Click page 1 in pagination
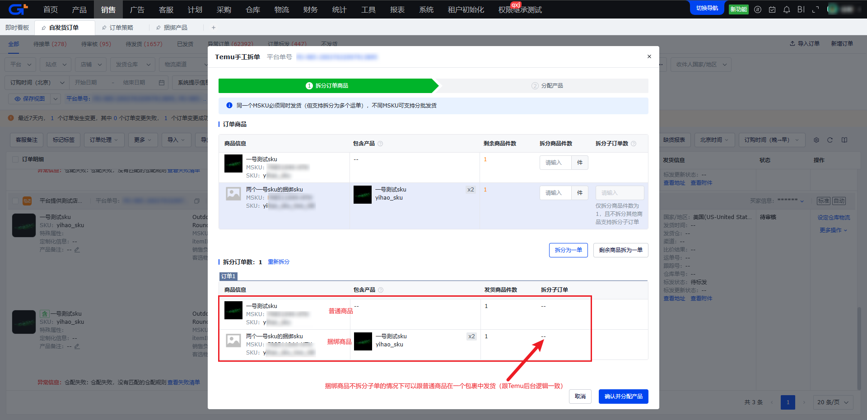 point(788,402)
